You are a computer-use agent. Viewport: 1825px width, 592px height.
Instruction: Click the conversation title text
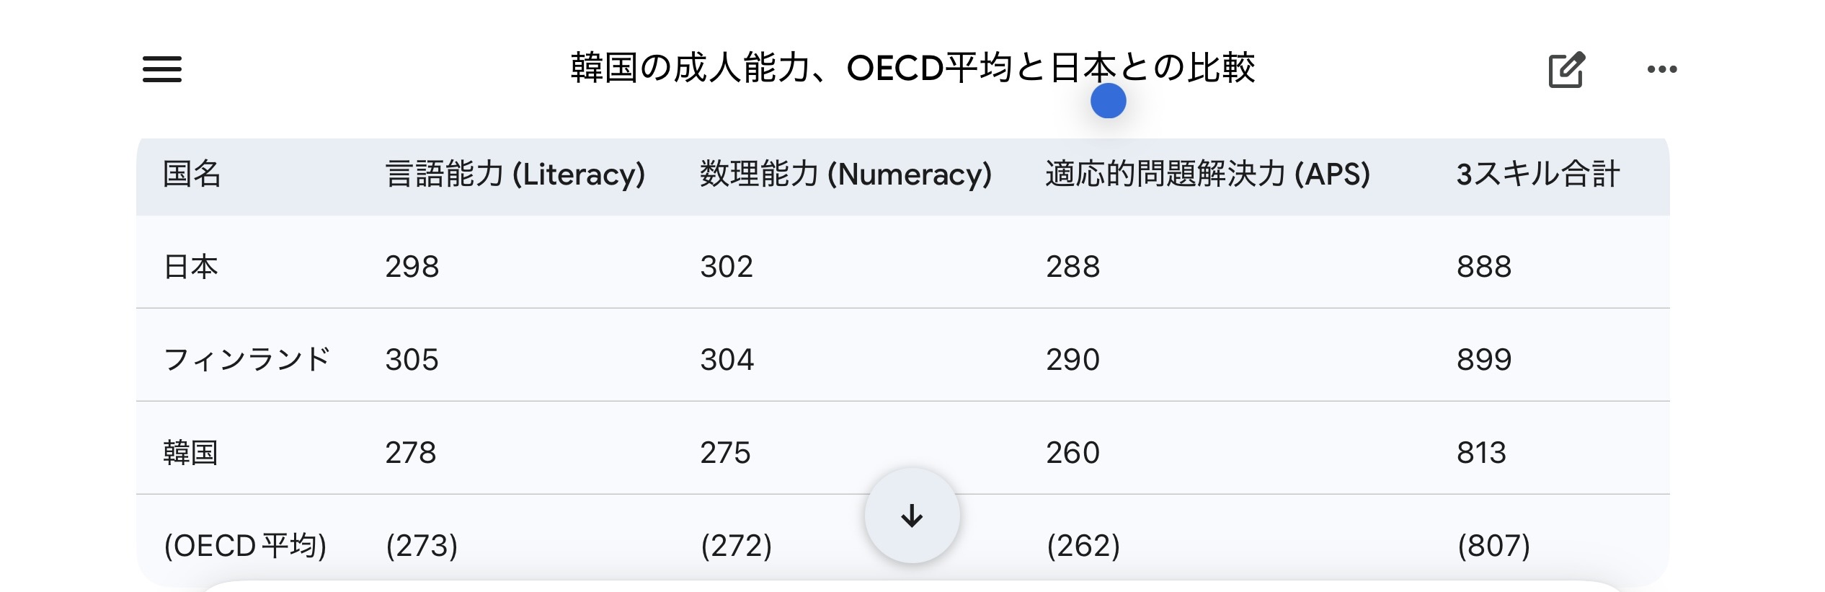pos(912,68)
